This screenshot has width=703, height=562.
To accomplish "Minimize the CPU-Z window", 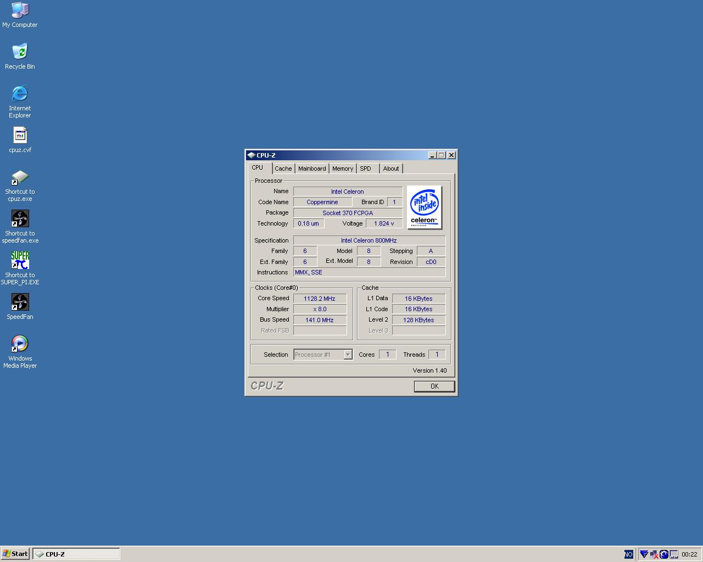I will pos(432,155).
